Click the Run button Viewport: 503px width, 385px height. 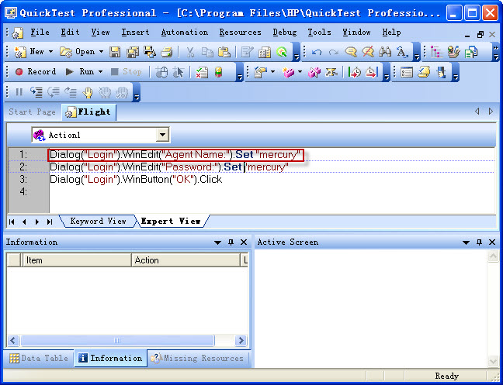tap(80, 72)
